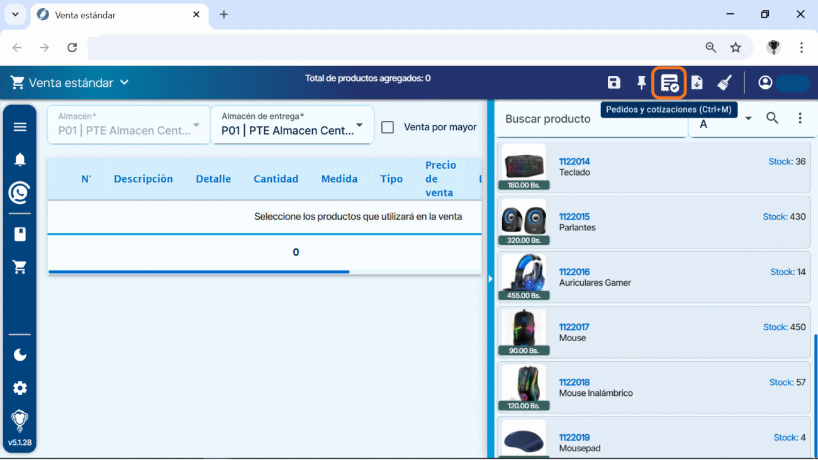Toggle dark mode moon icon
Screen dimensions: 818x460
click(x=20, y=355)
